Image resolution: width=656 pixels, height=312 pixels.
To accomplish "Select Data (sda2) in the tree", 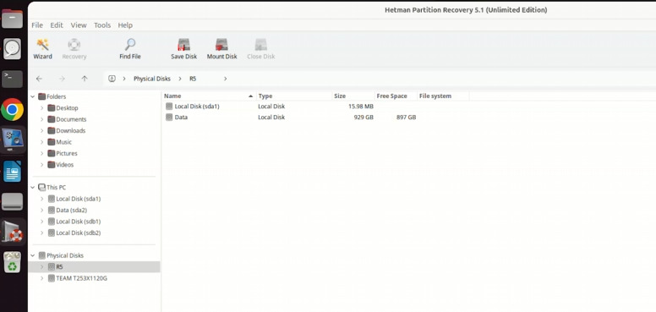I will coord(72,210).
